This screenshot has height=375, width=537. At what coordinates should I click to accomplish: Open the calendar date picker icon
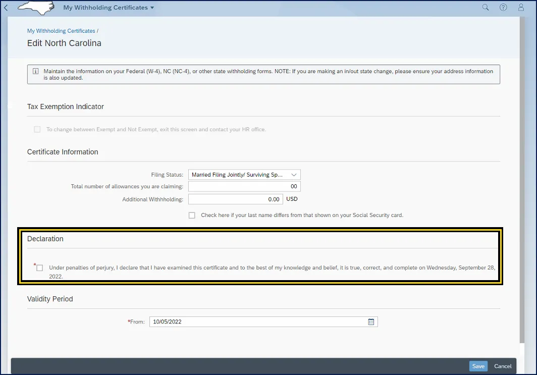coord(371,322)
